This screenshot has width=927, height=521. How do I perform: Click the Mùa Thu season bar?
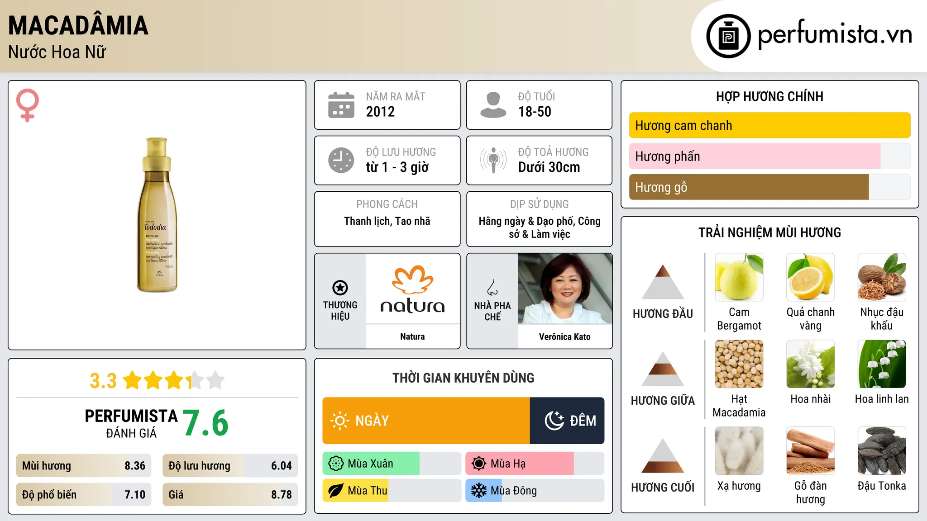click(x=392, y=491)
